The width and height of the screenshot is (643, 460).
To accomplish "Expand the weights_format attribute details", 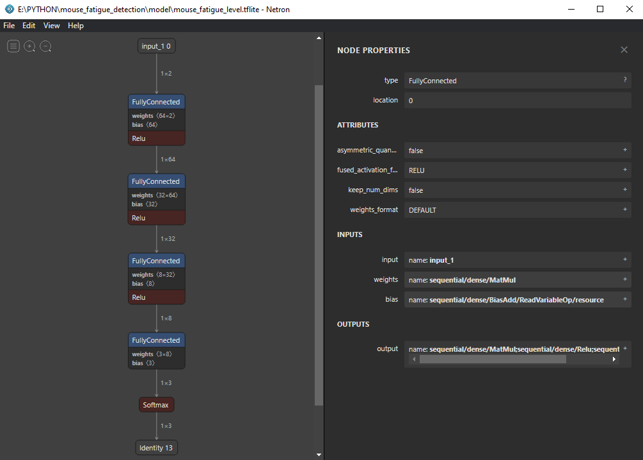I will (x=625, y=209).
